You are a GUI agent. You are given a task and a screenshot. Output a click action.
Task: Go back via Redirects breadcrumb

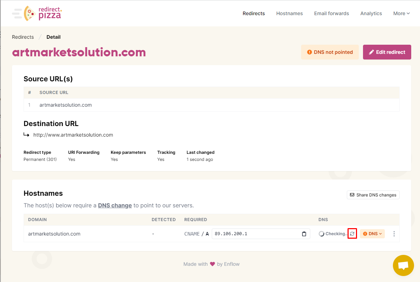[23, 37]
